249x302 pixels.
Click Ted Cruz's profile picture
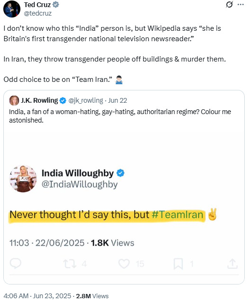pos(12,9)
